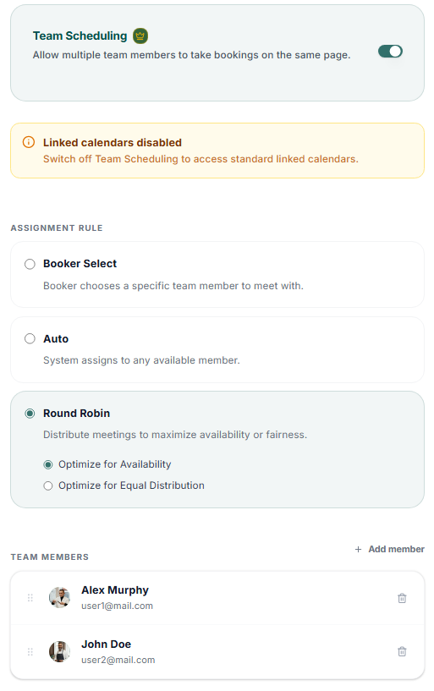This screenshot has width=434, height=691.
Task: Click drag handle beside Alex Murphy
Action: [30, 598]
